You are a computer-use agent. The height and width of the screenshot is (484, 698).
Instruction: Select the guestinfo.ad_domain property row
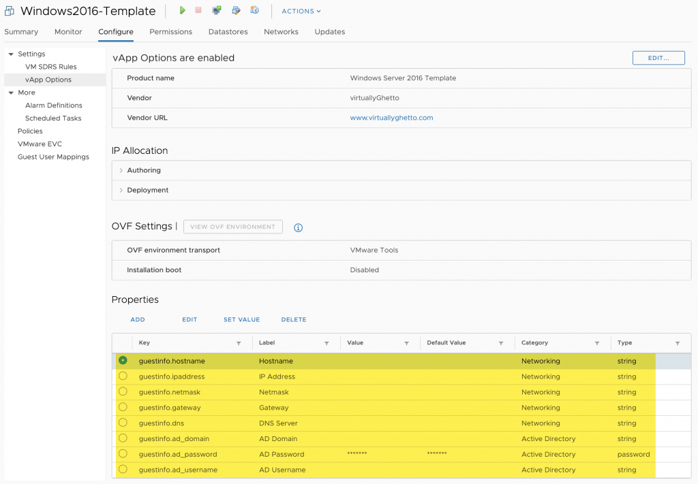(x=123, y=438)
